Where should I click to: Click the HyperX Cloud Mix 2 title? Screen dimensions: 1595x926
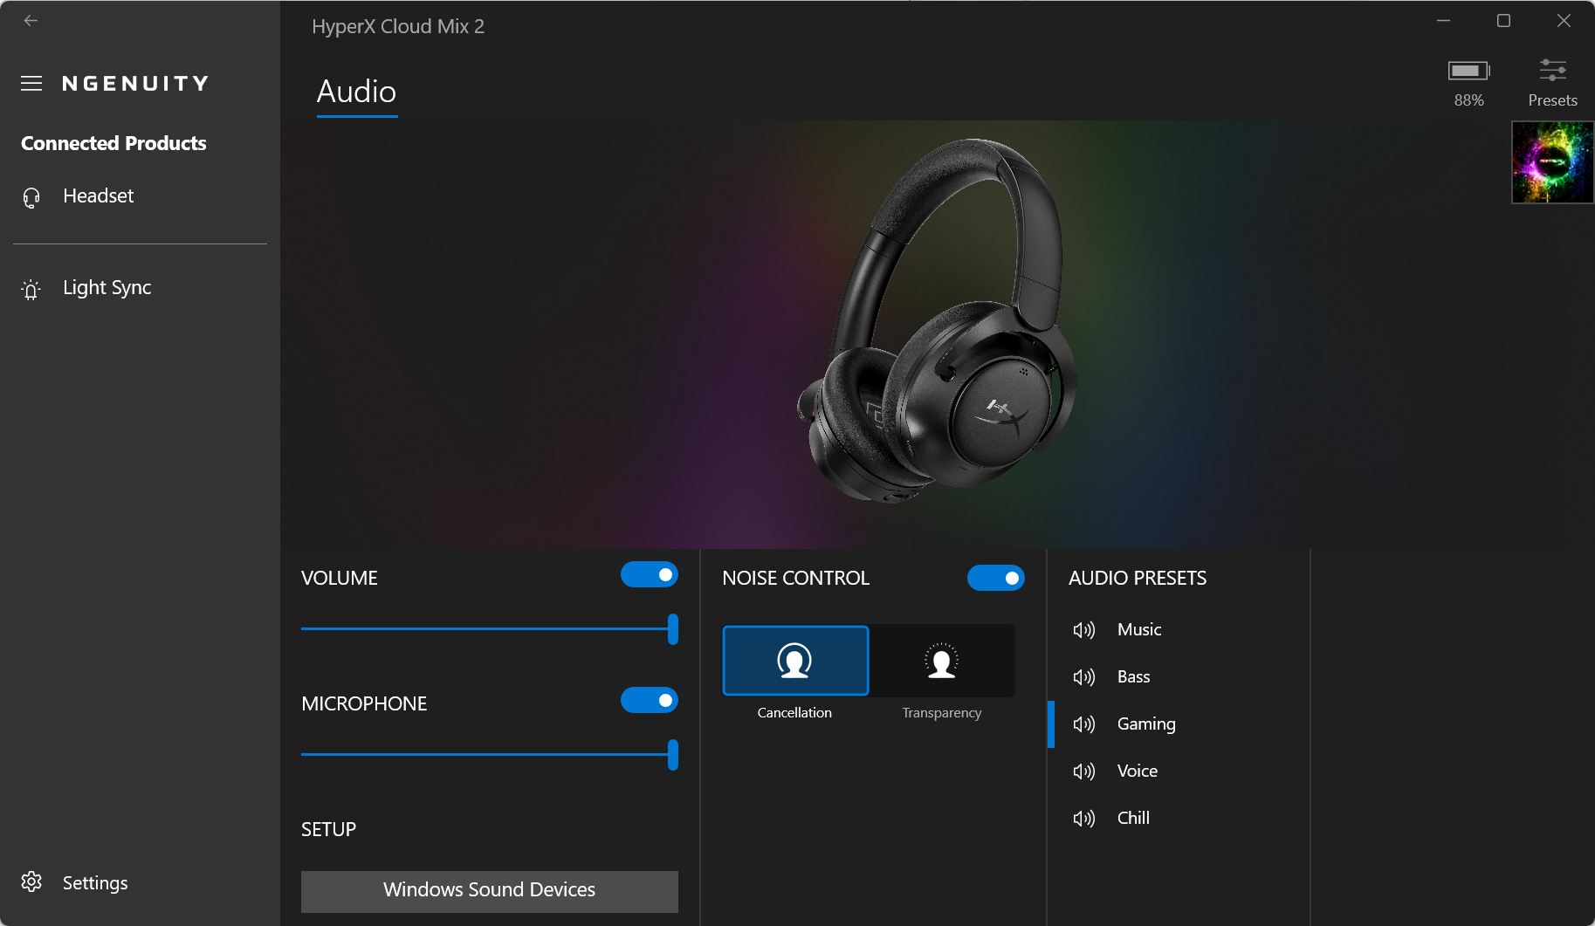(x=398, y=26)
